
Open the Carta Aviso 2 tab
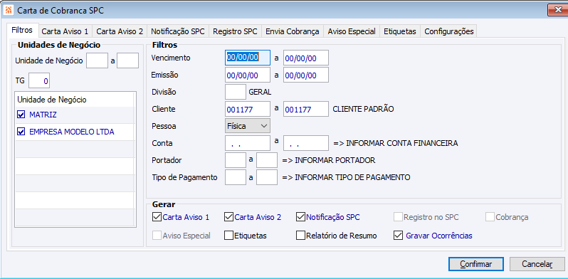120,31
